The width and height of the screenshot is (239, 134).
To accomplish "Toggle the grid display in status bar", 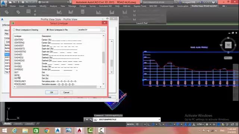I will click(x=137, y=124).
